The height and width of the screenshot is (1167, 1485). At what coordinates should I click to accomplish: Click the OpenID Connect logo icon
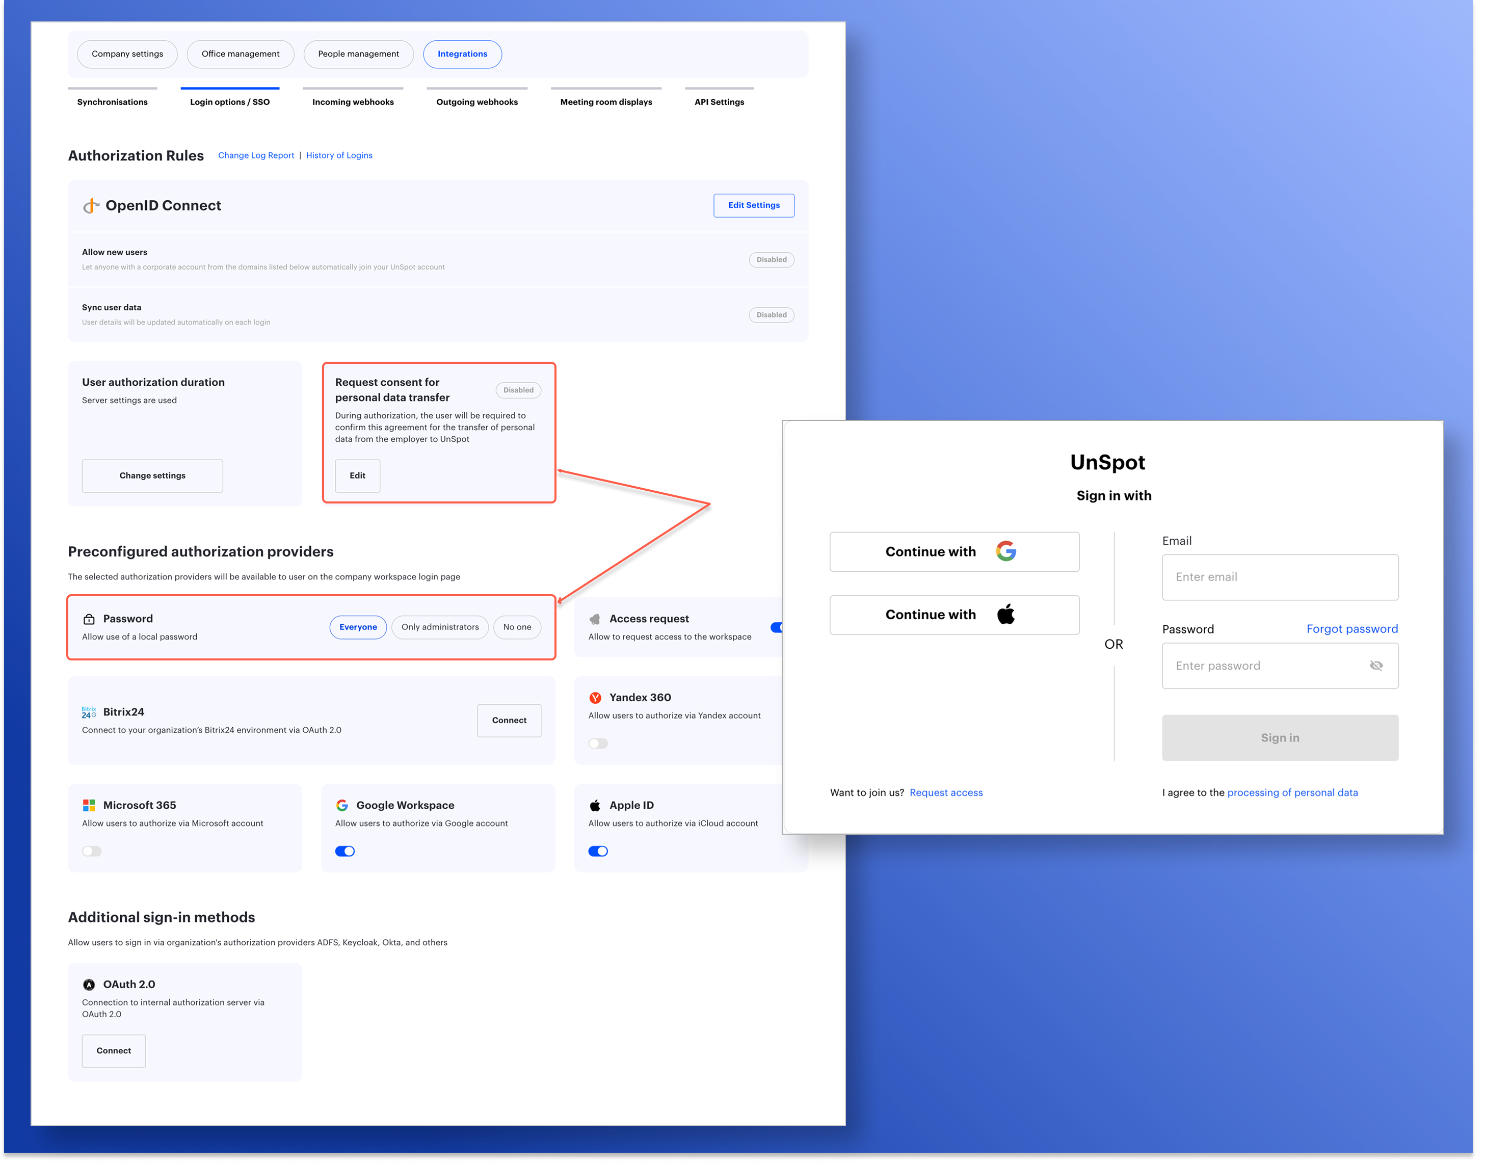point(91,206)
